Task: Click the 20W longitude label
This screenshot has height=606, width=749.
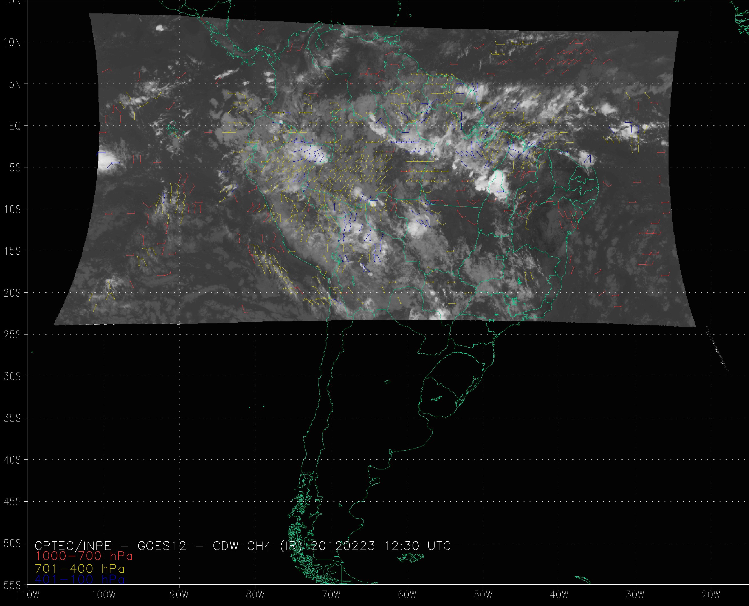Action: [710, 595]
